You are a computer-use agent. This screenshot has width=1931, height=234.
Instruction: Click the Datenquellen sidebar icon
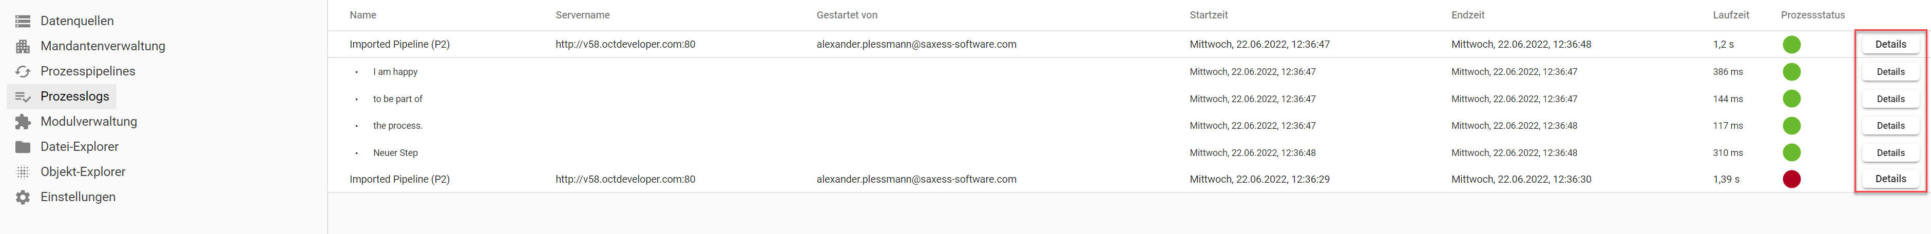point(23,21)
